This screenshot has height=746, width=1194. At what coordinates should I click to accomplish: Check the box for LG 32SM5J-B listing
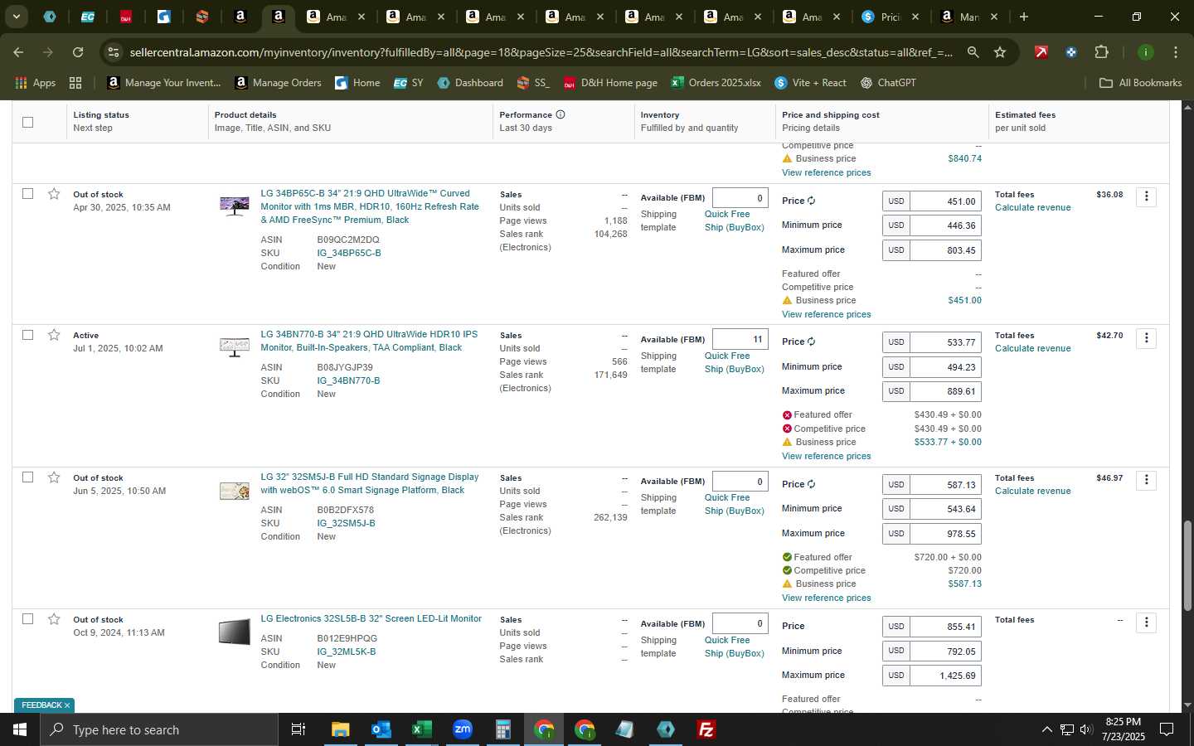click(x=27, y=477)
